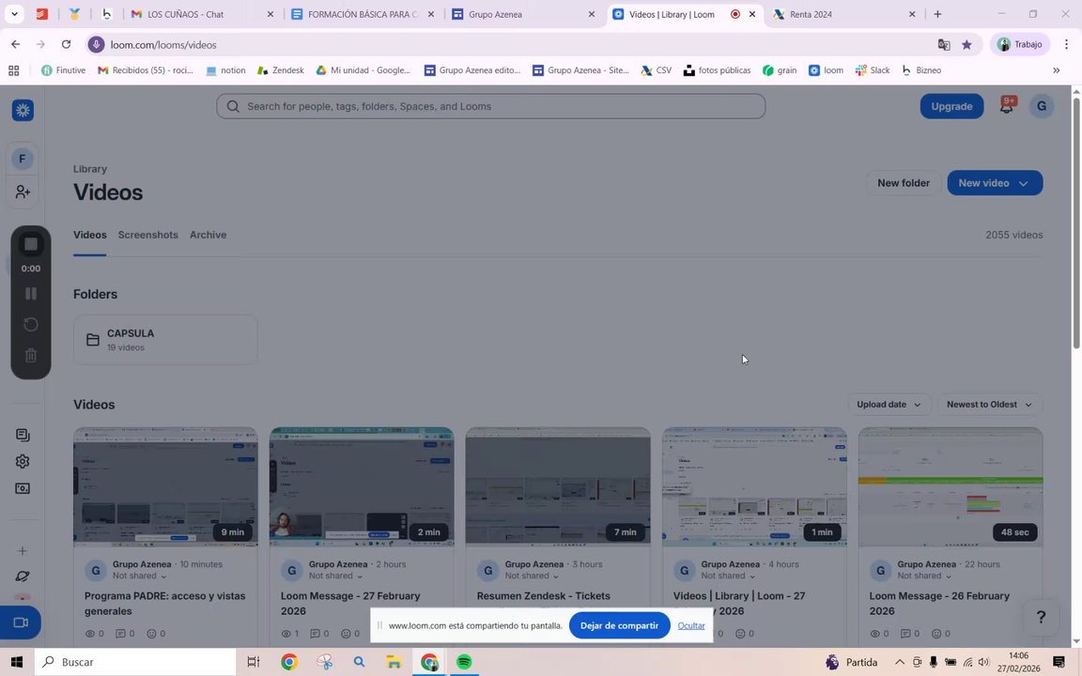
Task: Switch to the Videos tab
Action: 90,235
